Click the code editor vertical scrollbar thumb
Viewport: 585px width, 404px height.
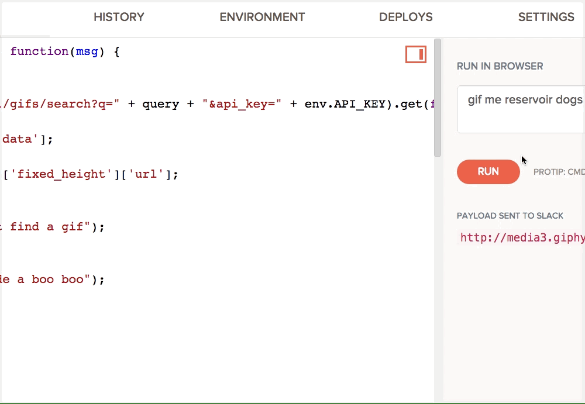(438, 98)
